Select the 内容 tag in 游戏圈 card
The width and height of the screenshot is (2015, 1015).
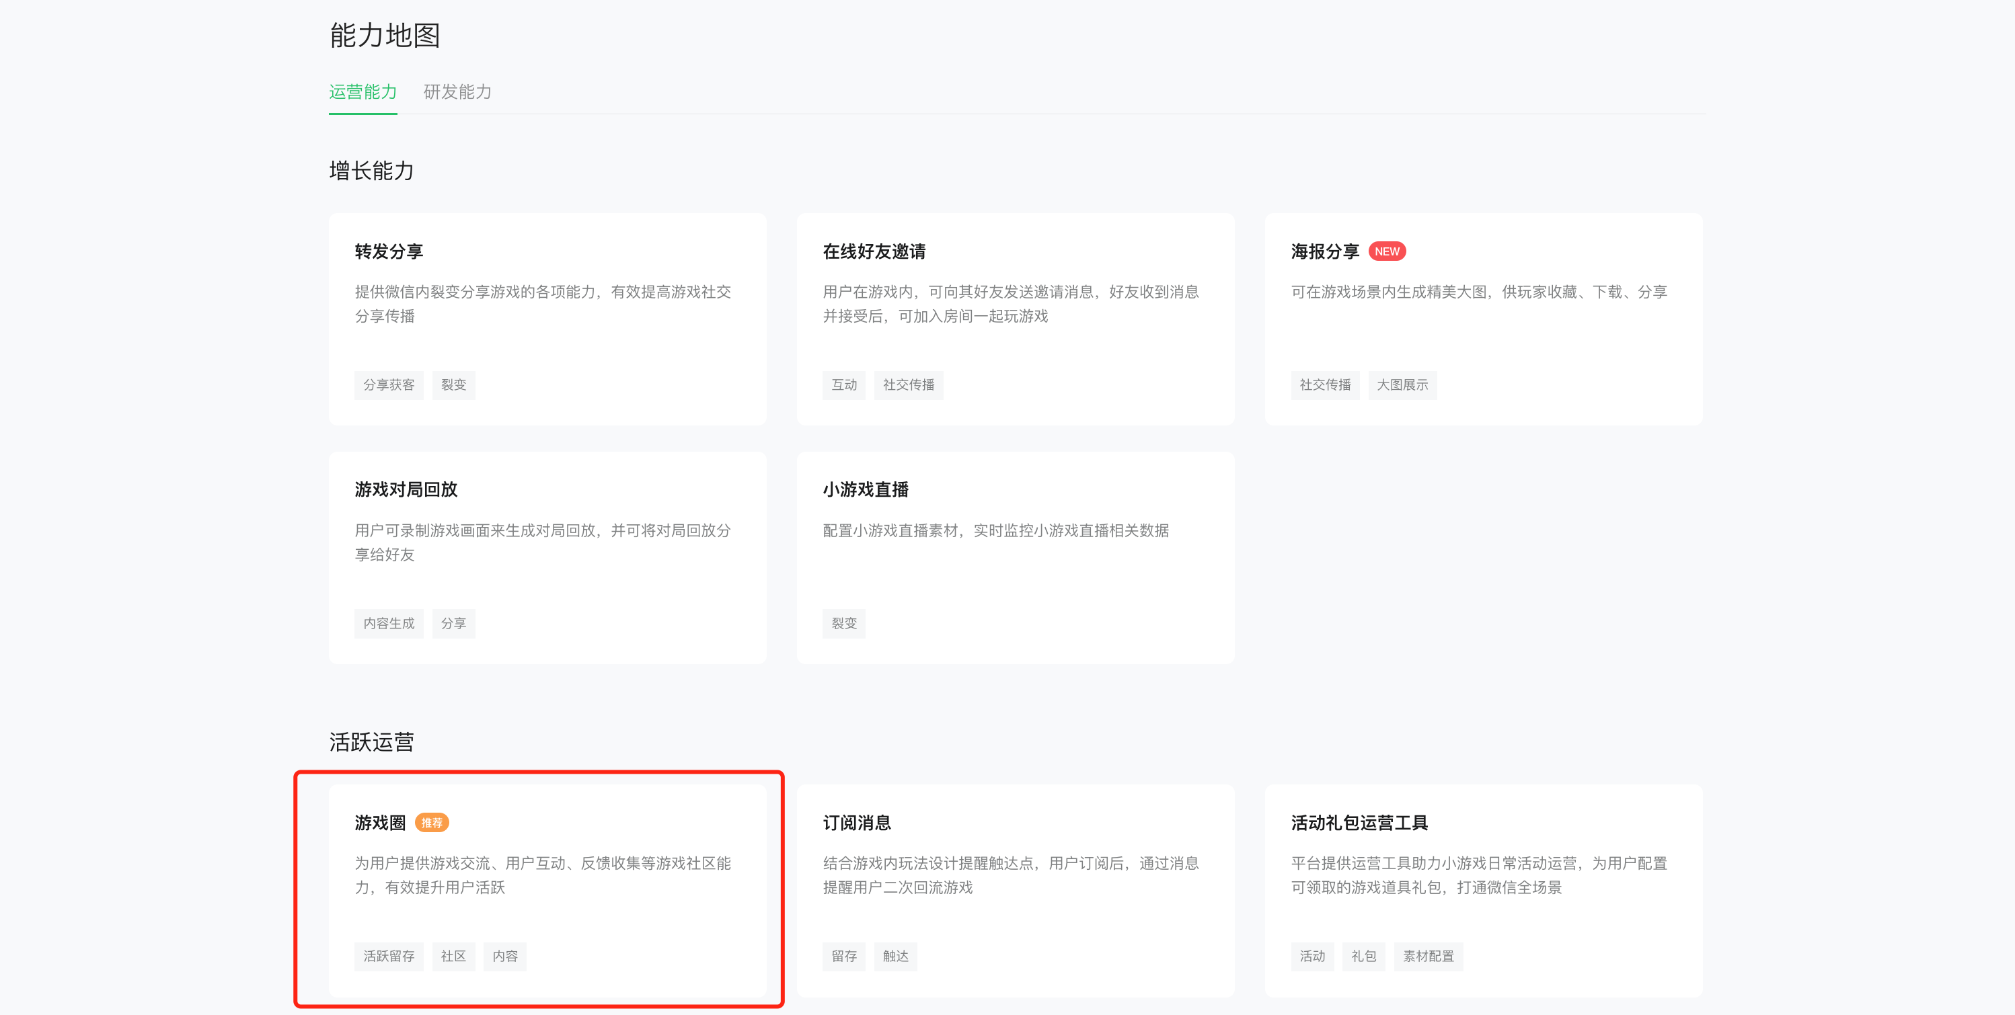click(x=505, y=957)
